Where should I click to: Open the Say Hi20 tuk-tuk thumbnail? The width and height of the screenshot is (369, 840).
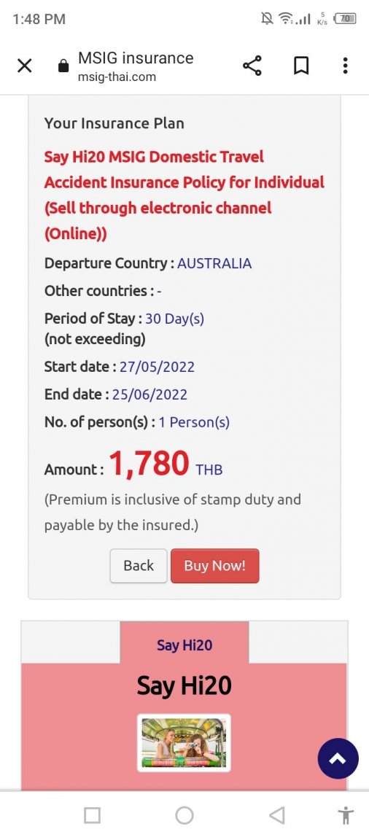tap(184, 742)
